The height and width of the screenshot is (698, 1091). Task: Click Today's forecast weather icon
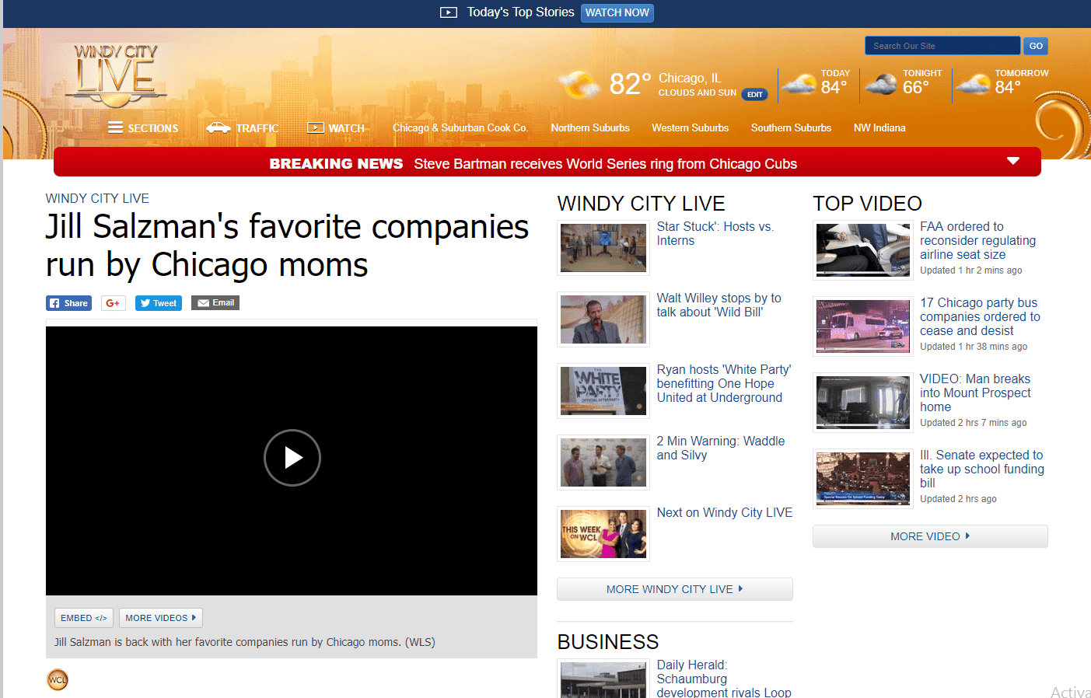(799, 84)
